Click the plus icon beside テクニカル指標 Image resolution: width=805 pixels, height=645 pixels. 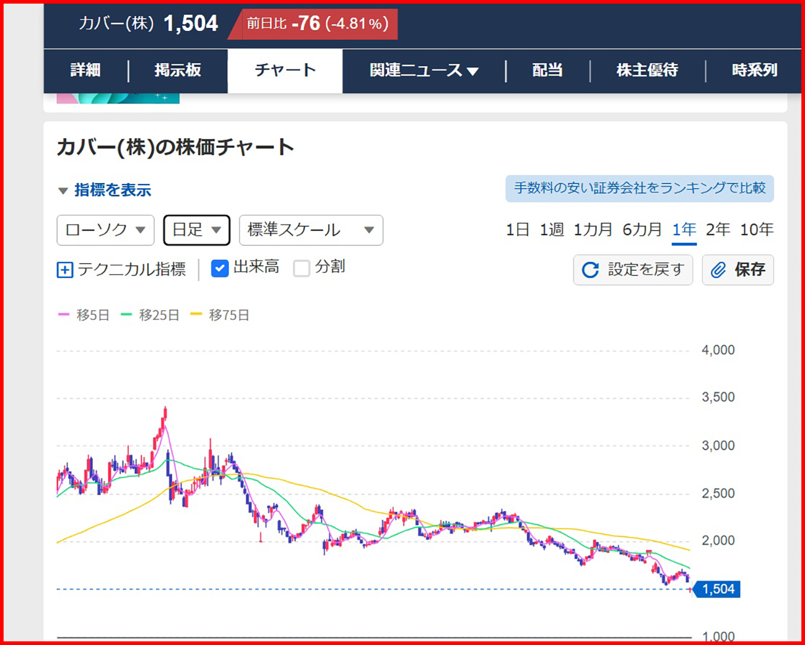[x=65, y=270]
